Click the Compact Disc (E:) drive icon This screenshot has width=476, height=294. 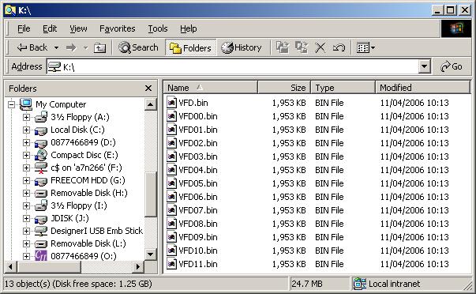coord(41,155)
